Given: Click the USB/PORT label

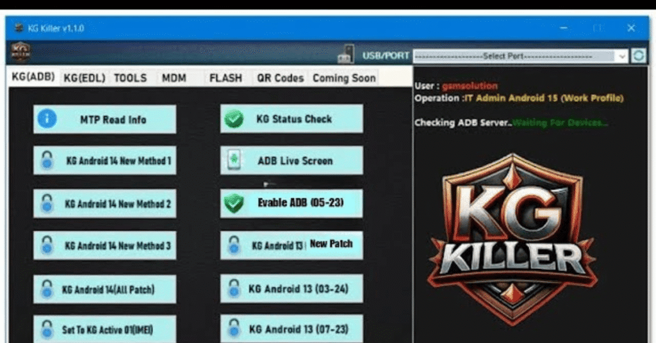Looking at the screenshot, I should pyautogui.click(x=385, y=56).
